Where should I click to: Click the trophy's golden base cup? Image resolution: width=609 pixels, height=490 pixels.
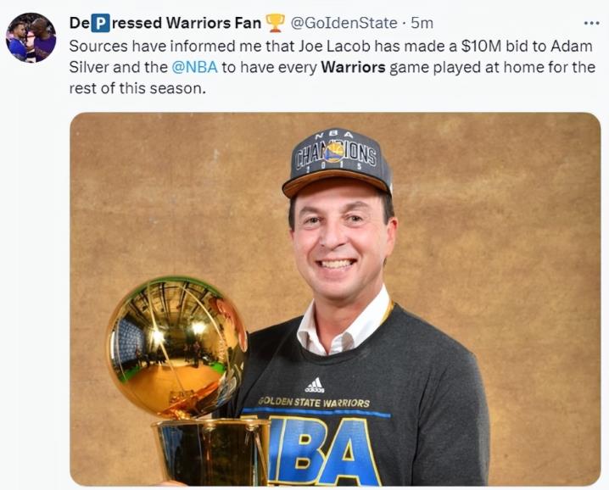click(212, 452)
